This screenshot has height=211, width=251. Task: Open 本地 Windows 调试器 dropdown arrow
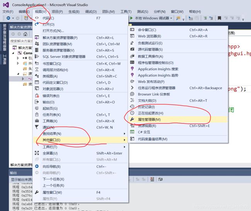coord(171,18)
